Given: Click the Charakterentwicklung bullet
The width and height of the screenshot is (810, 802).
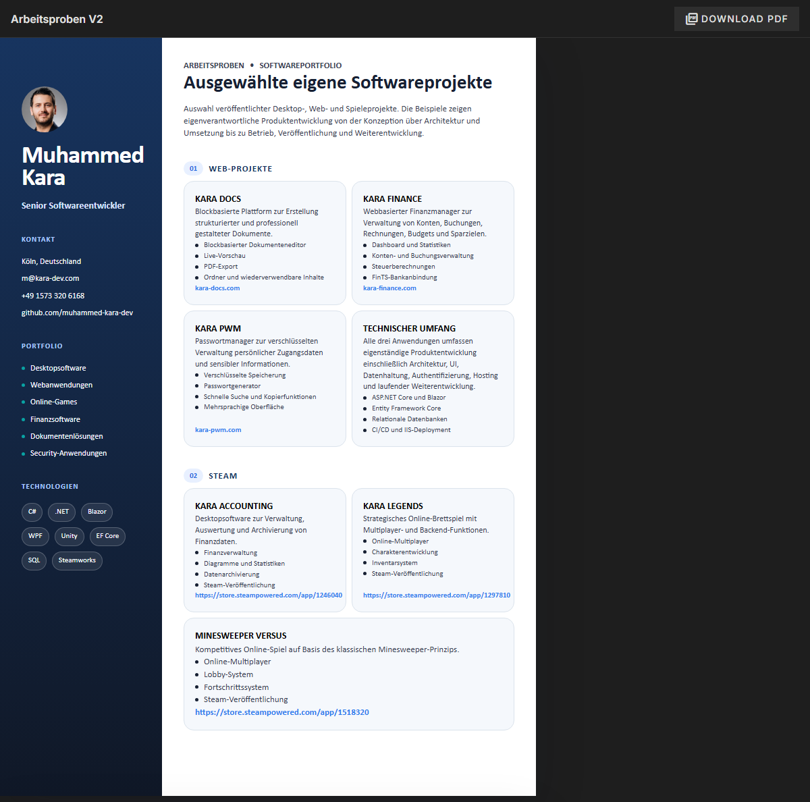Looking at the screenshot, I should [405, 552].
